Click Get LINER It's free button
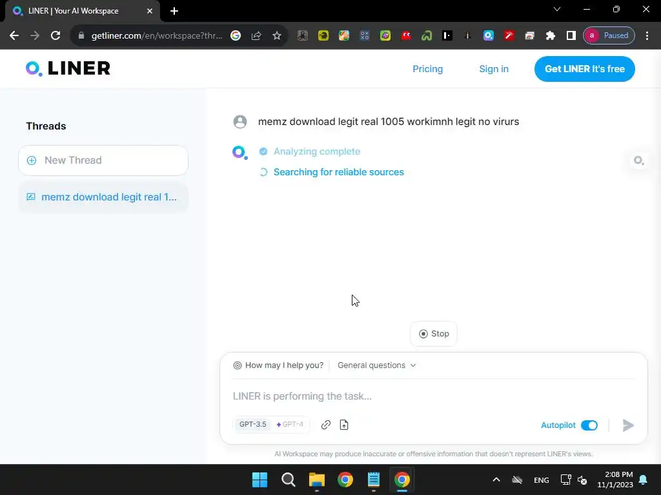 pos(584,69)
